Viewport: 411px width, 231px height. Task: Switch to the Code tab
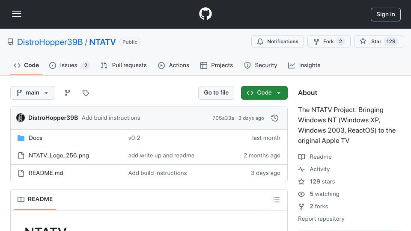pos(26,65)
